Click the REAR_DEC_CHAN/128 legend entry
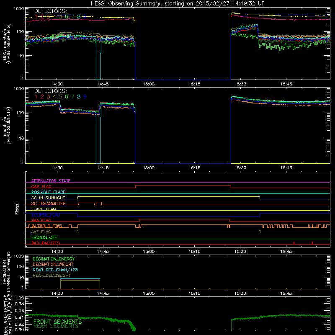This screenshot has width=335, height=335. (55, 270)
